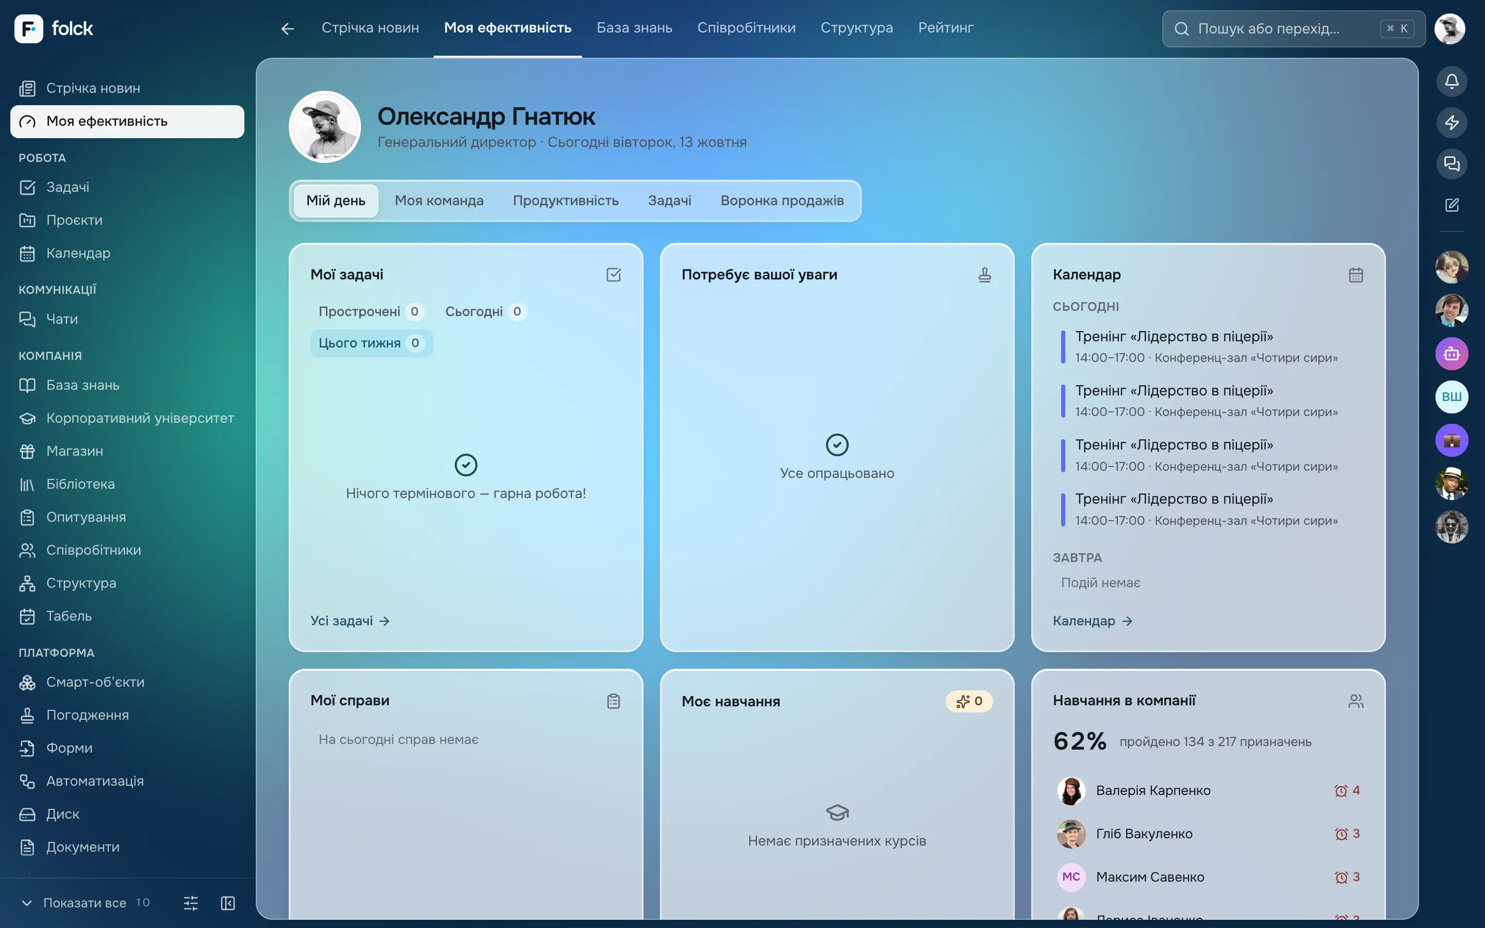Open Структура in top navigation

pyautogui.click(x=856, y=28)
